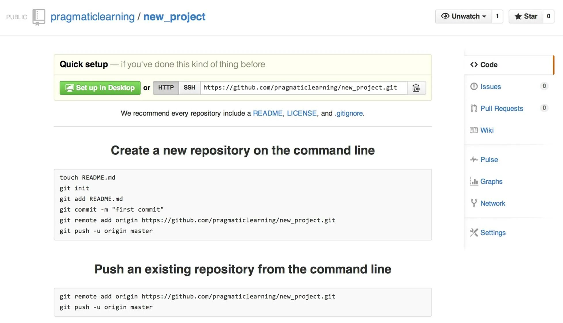The image size is (563, 323).
Task: Click the Issues exclamation icon in the sidebar
Action: [474, 86]
